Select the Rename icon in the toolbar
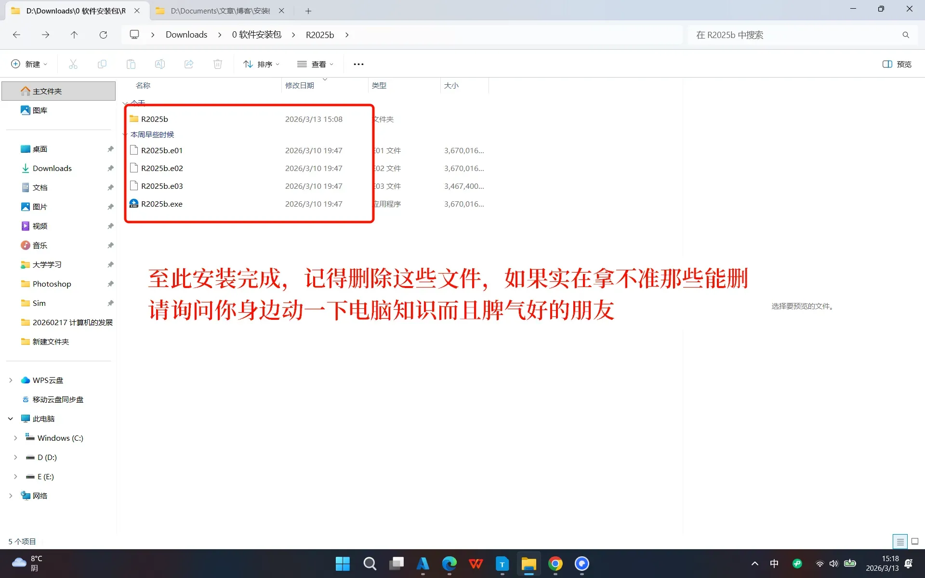 click(x=159, y=64)
